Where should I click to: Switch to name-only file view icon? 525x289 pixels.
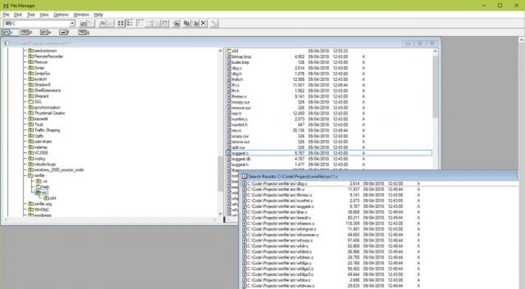pyautogui.click(x=121, y=23)
